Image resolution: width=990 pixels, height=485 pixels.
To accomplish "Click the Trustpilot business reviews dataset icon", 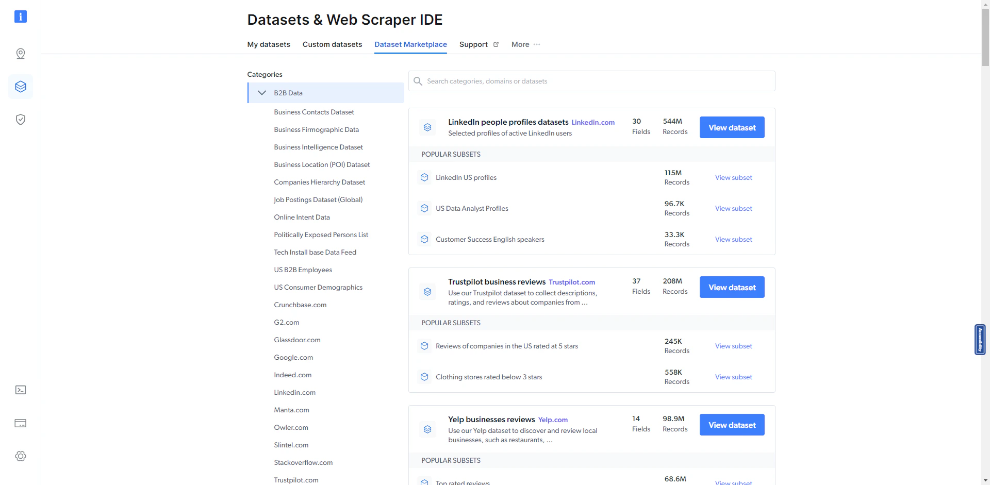I will (427, 292).
